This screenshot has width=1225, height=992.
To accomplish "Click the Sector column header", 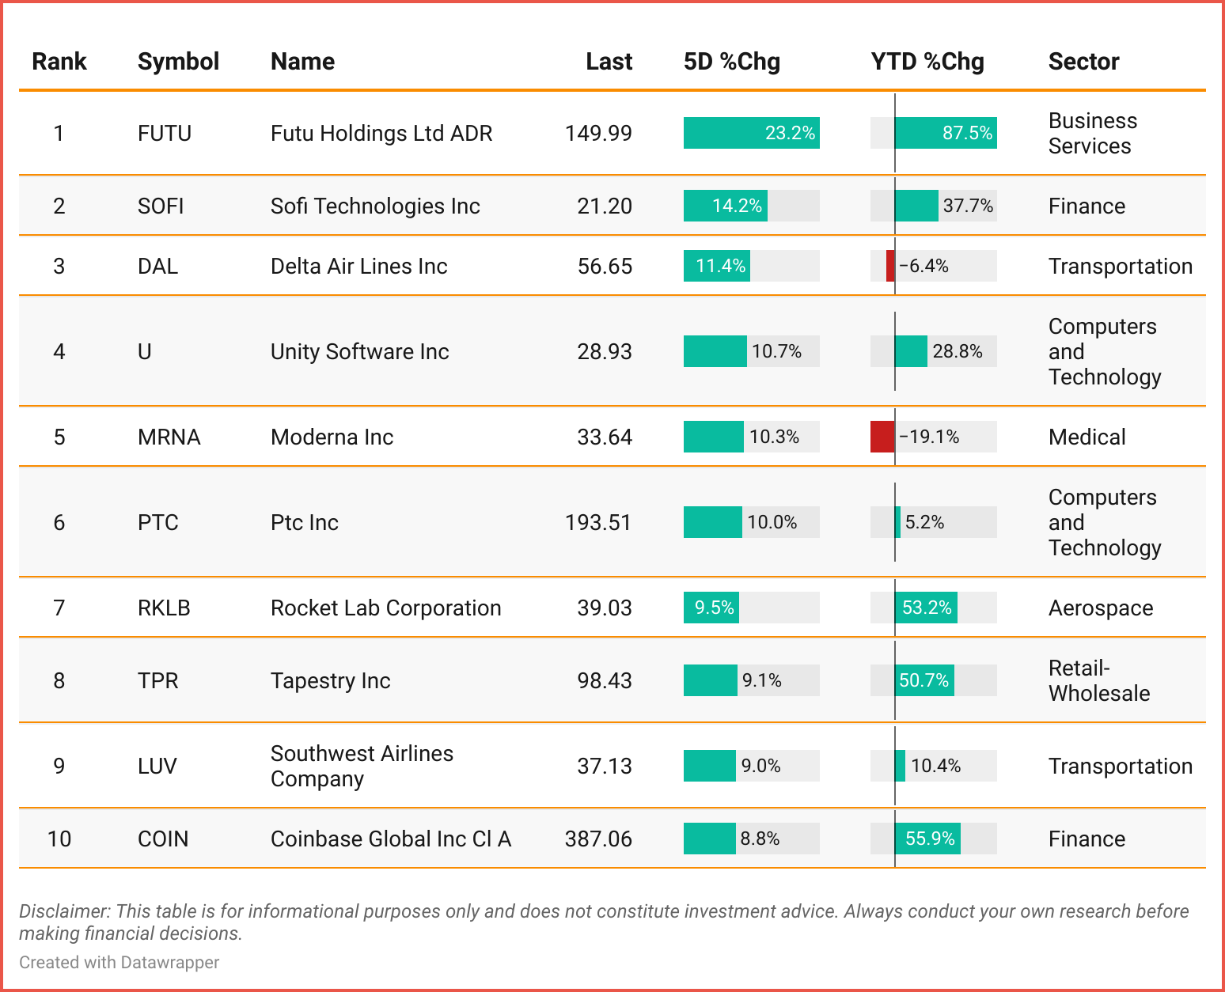I will pos(1083,62).
